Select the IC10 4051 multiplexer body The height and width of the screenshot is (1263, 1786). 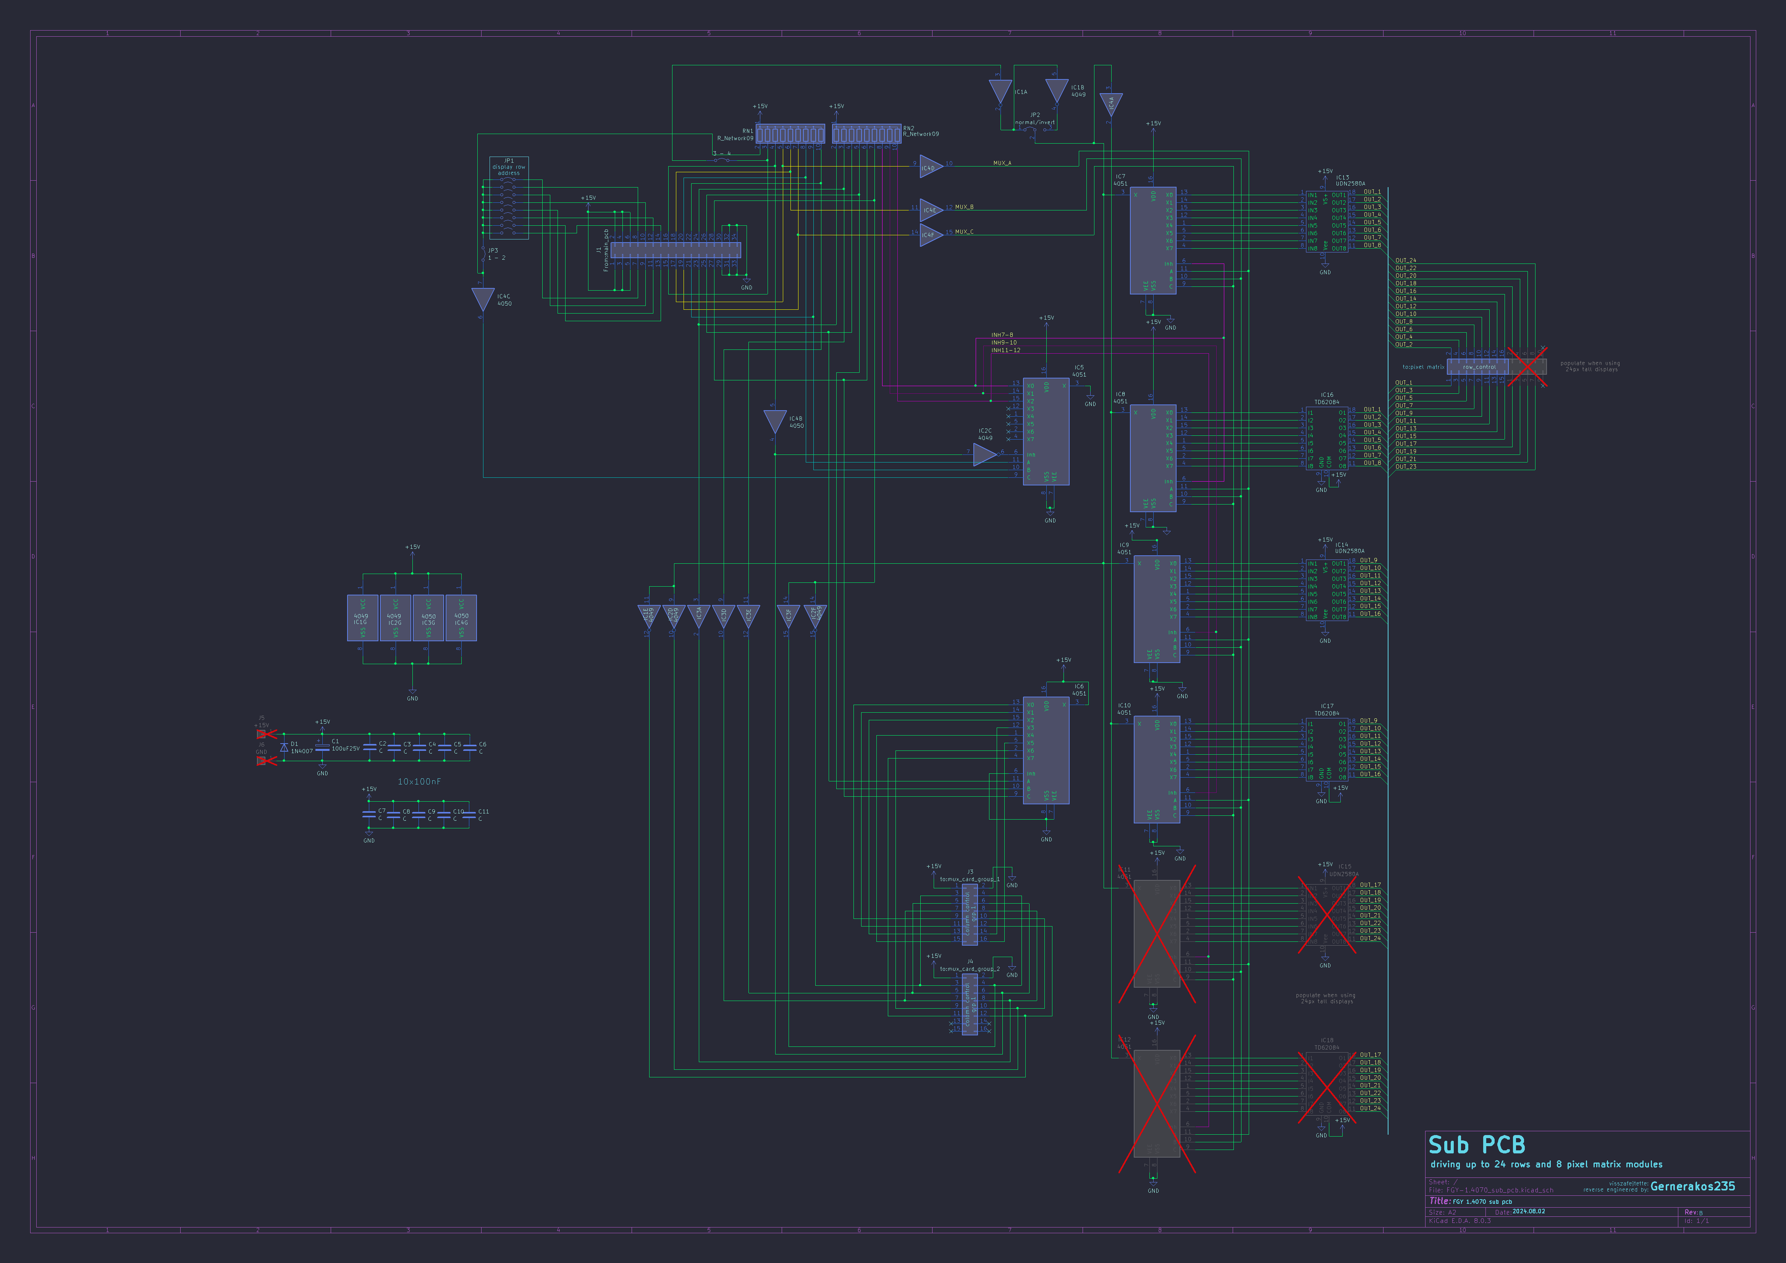tap(1157, 770)
